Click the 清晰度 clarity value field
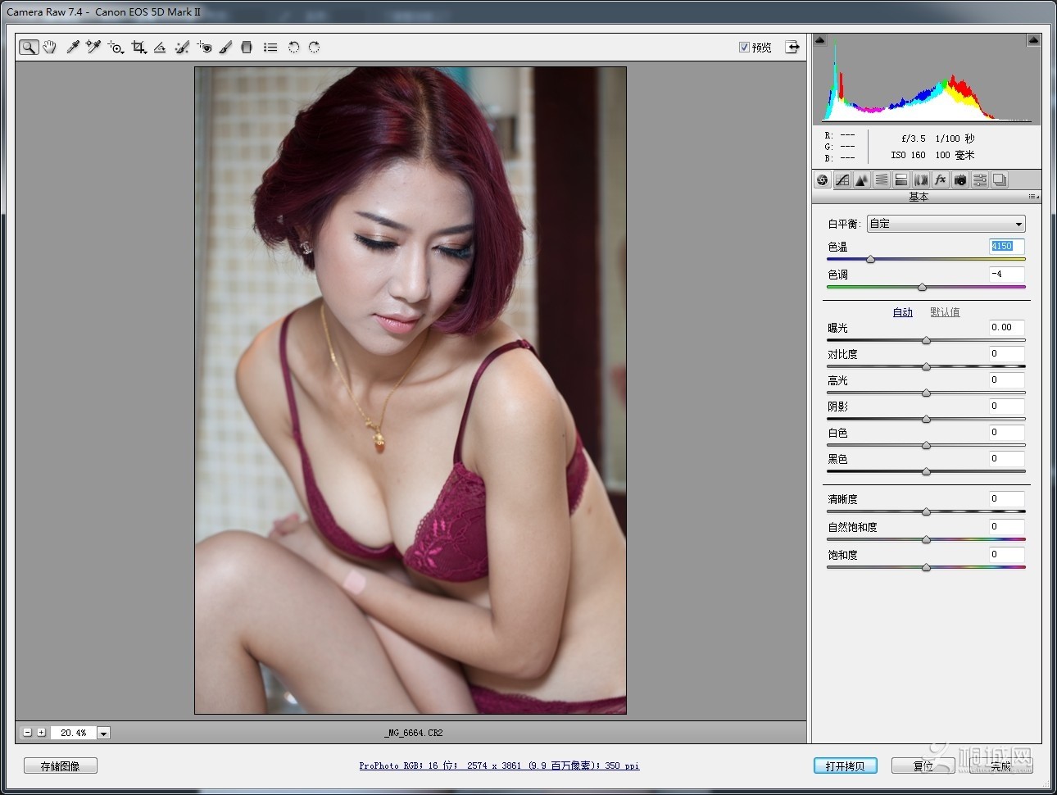Screen dimensions: 1057x795 point(1006,498)
